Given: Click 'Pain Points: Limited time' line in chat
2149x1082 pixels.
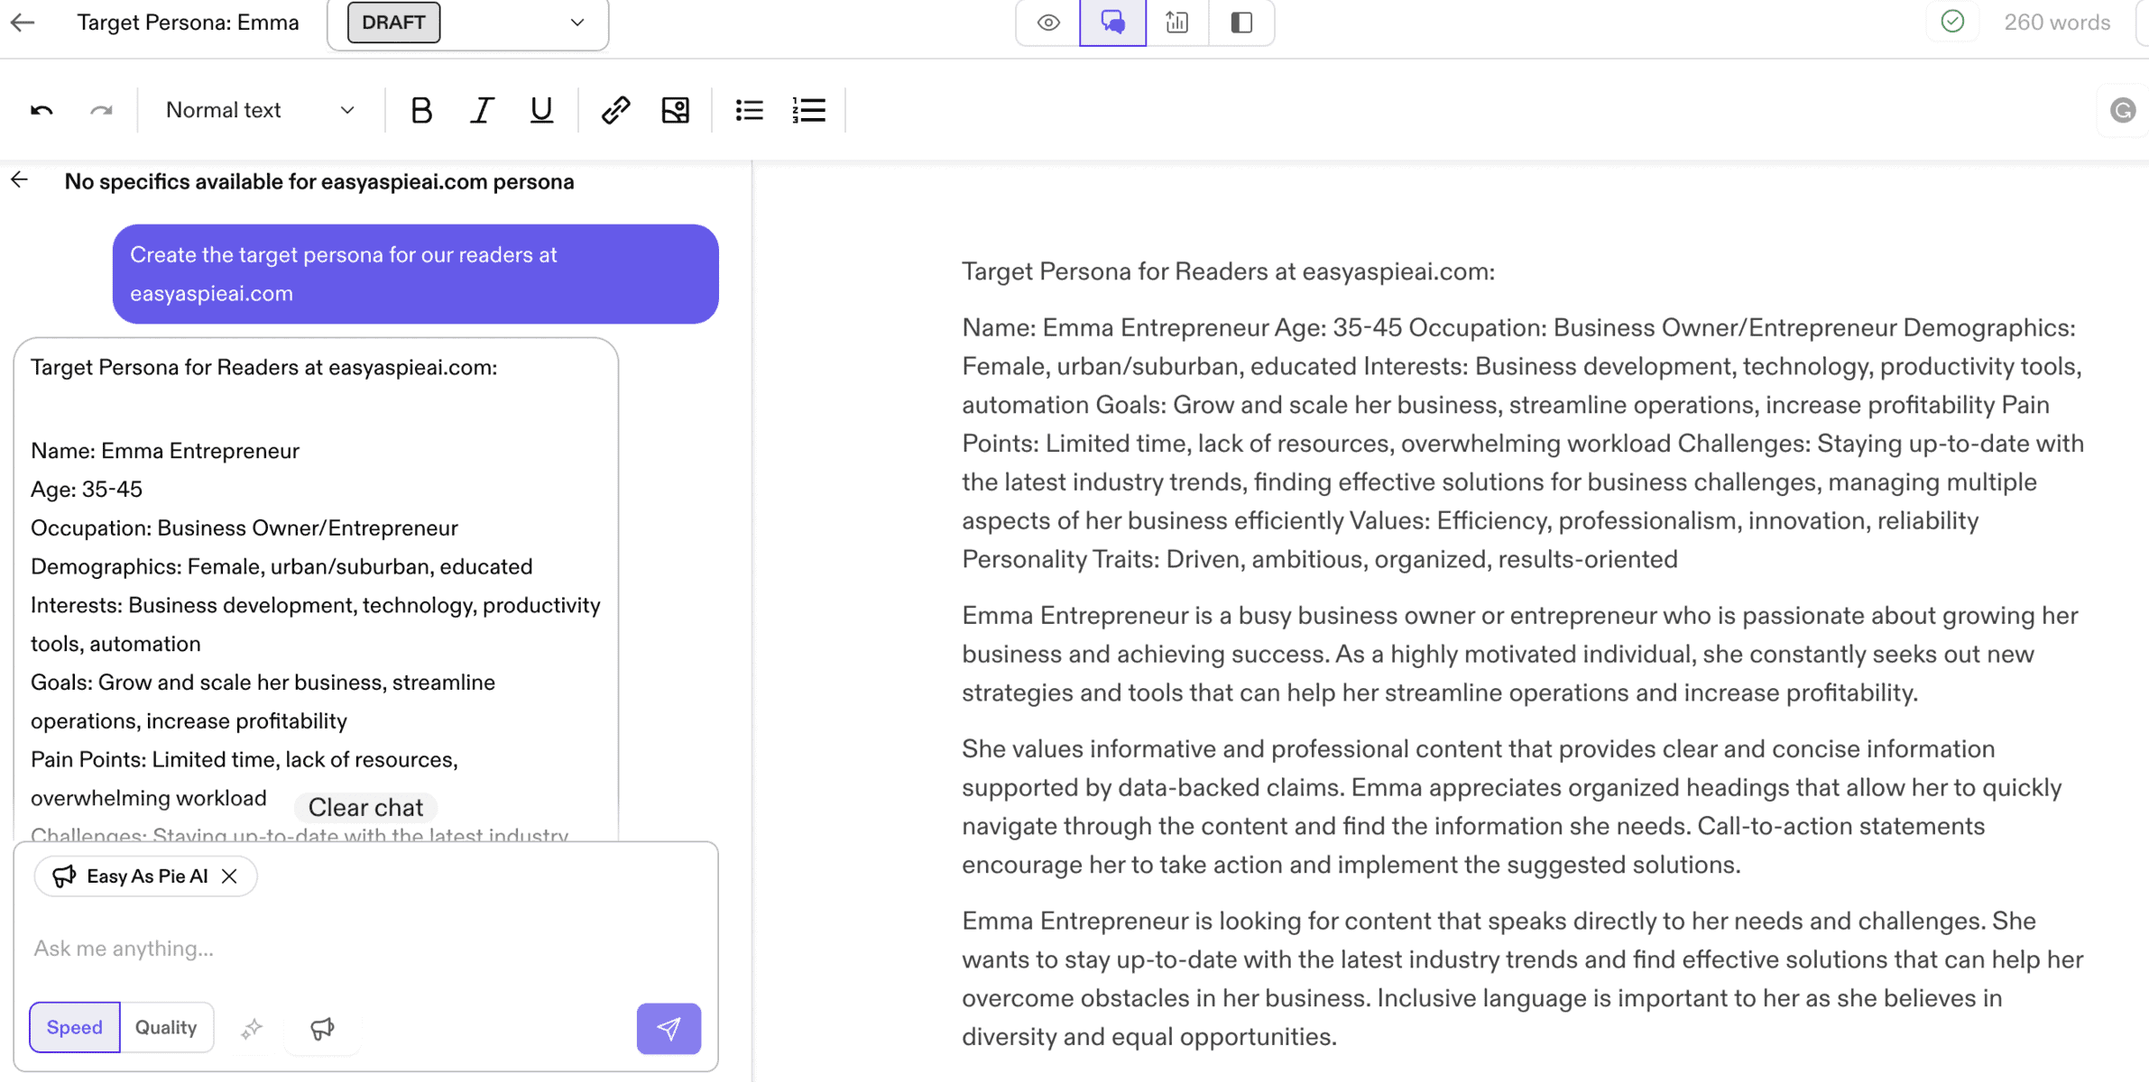Looking at the screenshot, I should (244, 779).
